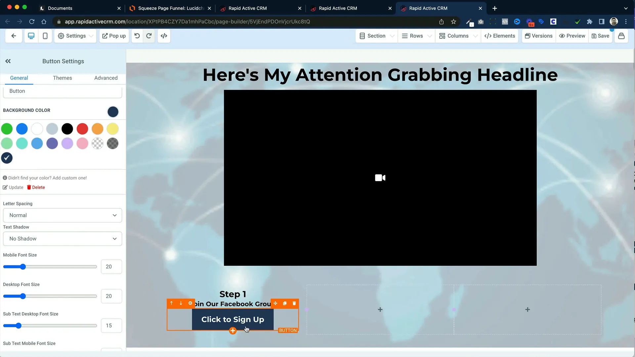Click Desktop Font Size slider

(x=50, y=296)
